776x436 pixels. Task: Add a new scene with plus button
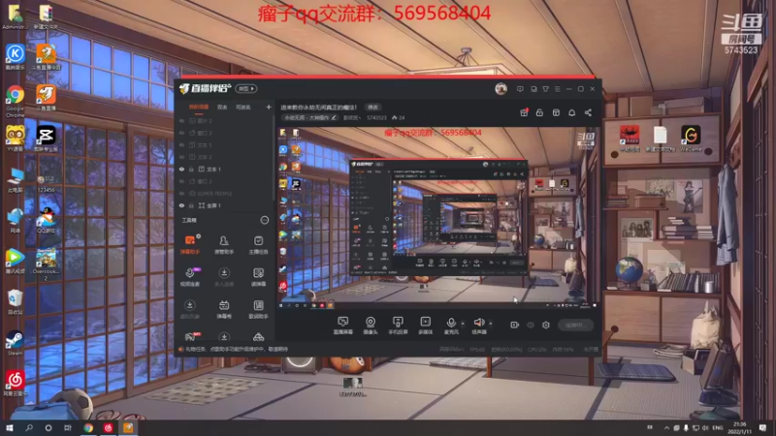coord(269,107)
